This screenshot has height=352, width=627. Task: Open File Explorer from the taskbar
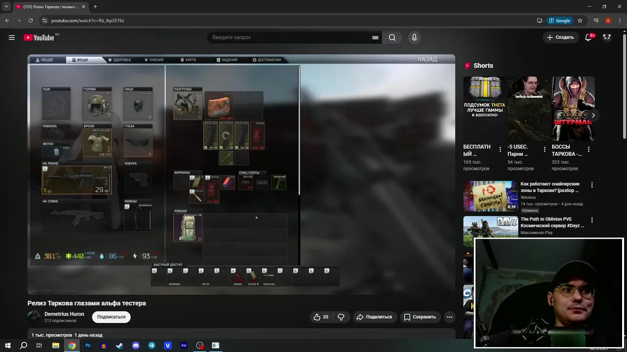[x=56, y=345]
